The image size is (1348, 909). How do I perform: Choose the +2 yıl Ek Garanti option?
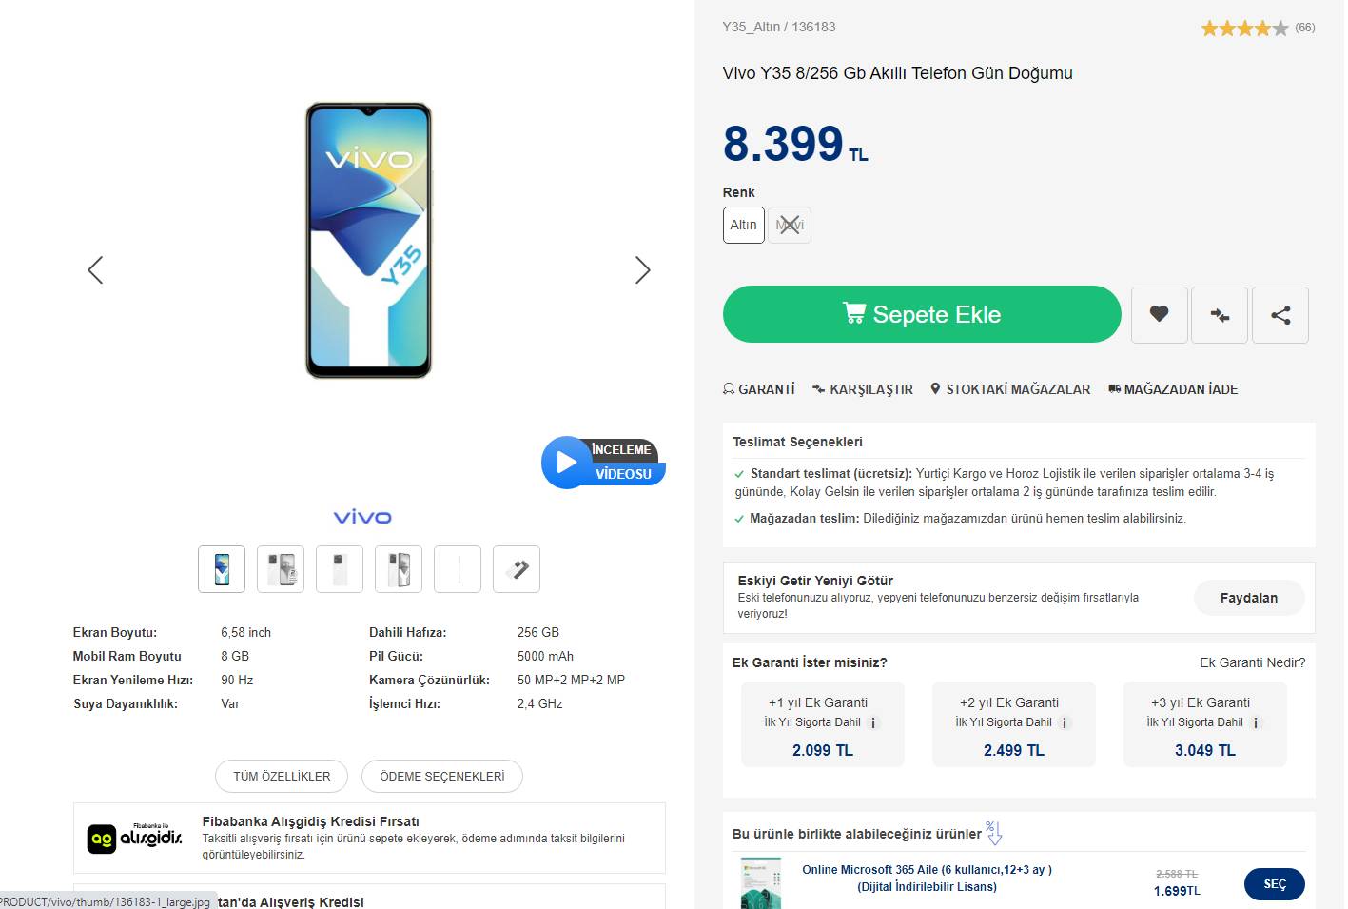pyautogui.click(x=1013, y=724)
